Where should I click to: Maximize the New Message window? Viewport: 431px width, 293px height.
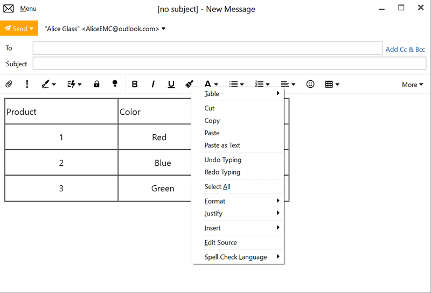pyautogui.click(x=401, y=8)
